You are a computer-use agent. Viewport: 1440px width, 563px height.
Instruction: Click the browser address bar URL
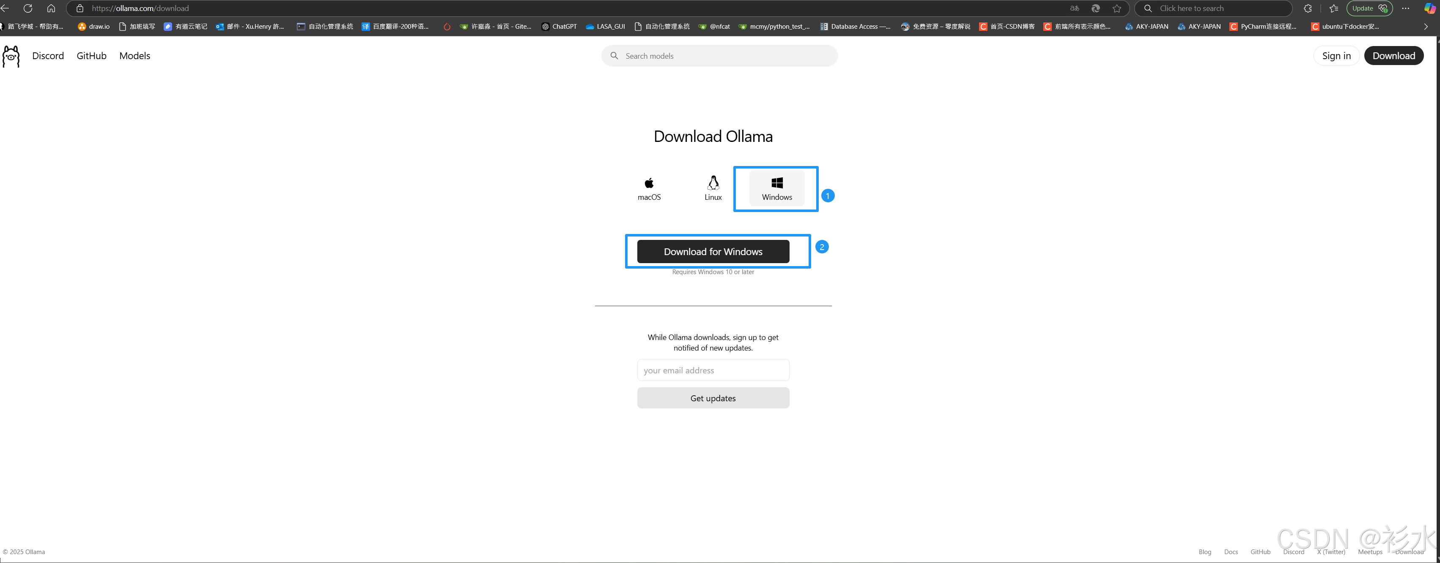[140, 8]
